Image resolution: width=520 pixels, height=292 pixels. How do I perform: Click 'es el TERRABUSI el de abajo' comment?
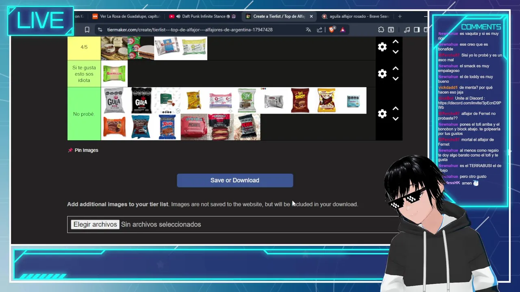click(x=470, y=168)
